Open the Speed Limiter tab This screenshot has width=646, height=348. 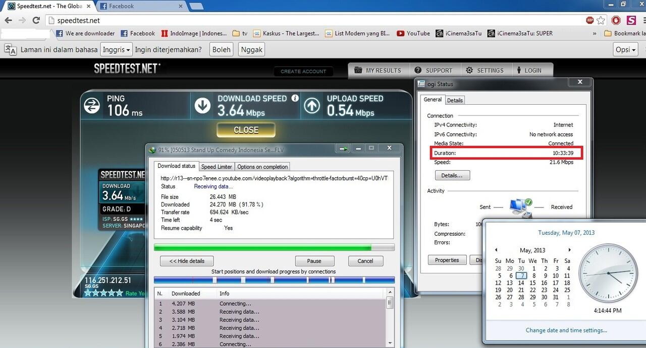(217, 167)
